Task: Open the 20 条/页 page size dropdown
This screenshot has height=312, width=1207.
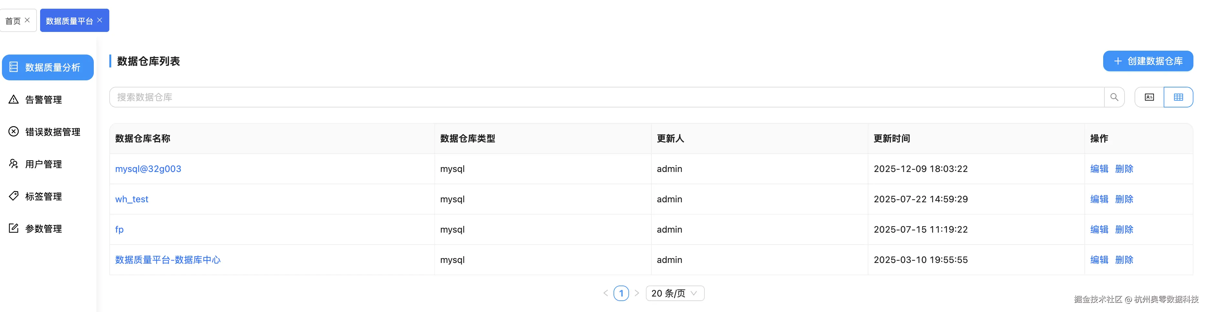Action: tap(674, 293)
